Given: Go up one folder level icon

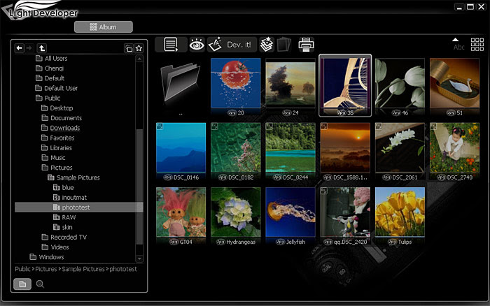Looking at the screenshot, I should pos(42,48).
